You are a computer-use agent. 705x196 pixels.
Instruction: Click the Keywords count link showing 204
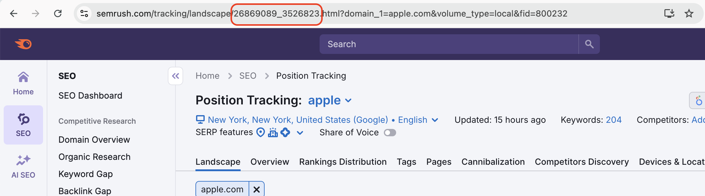[x=614, y=120]
